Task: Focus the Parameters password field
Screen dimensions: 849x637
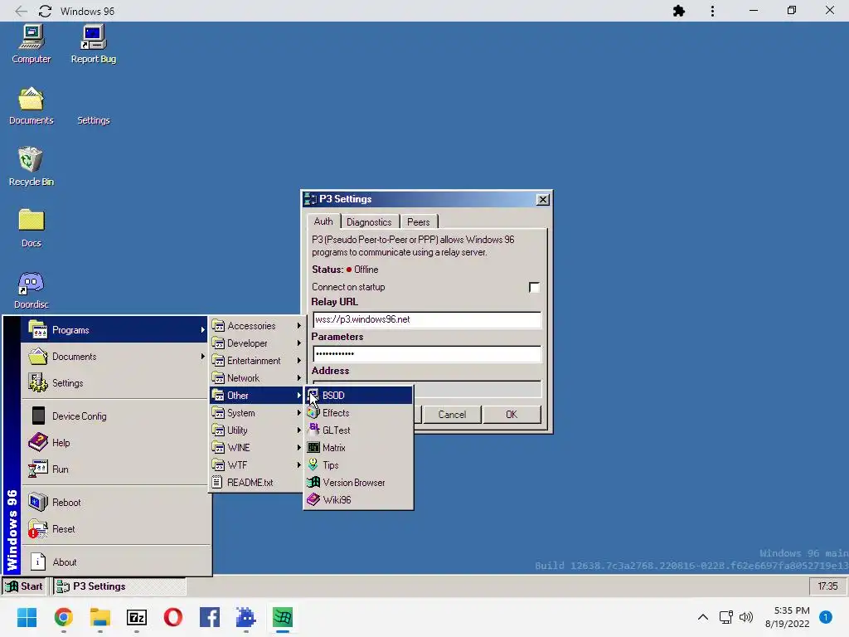Action: point(427,353)
